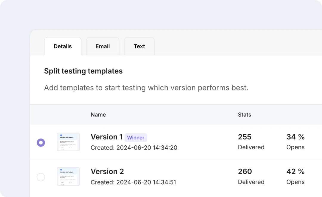Select the Version 1 radio button
Viewport: 322px width, 197px height.
coord(41,142)
